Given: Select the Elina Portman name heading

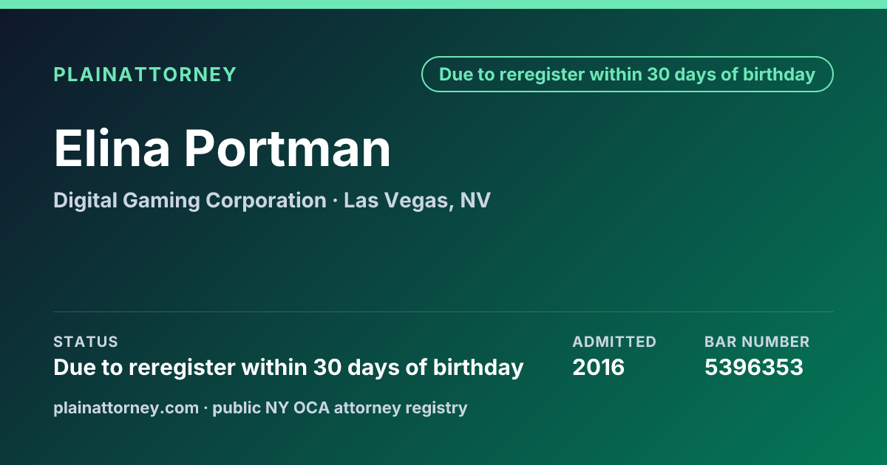Looking at the screenshot, I should (x=222, y=149).
